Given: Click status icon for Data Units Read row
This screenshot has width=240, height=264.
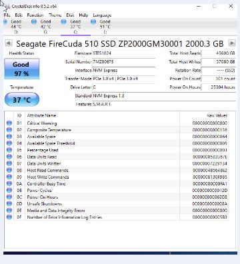Looking at the screenshot, I should [x=9, y=157].
